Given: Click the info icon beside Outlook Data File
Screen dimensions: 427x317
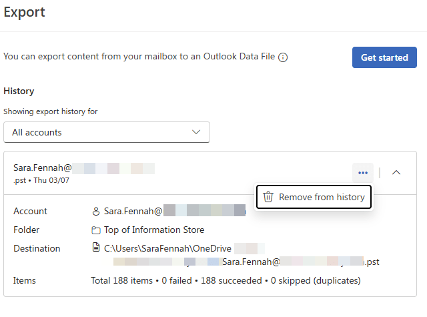Looking at the screenshot, I should (283, 58).
